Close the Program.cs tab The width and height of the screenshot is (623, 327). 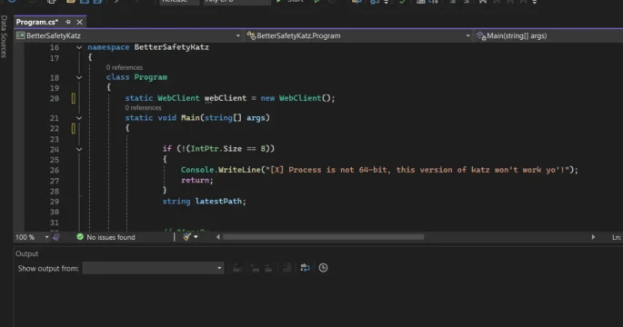point(79,22)
